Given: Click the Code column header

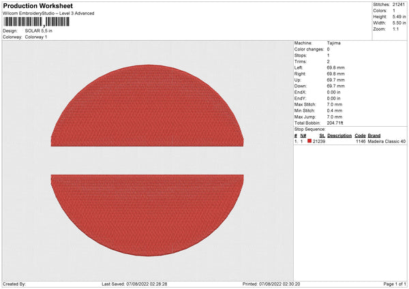Looking at the screenshot, I should coord(360,136).
